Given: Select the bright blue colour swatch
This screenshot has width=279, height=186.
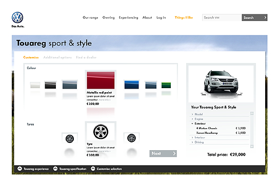Looking at the screenshot, I should point(131,85).
